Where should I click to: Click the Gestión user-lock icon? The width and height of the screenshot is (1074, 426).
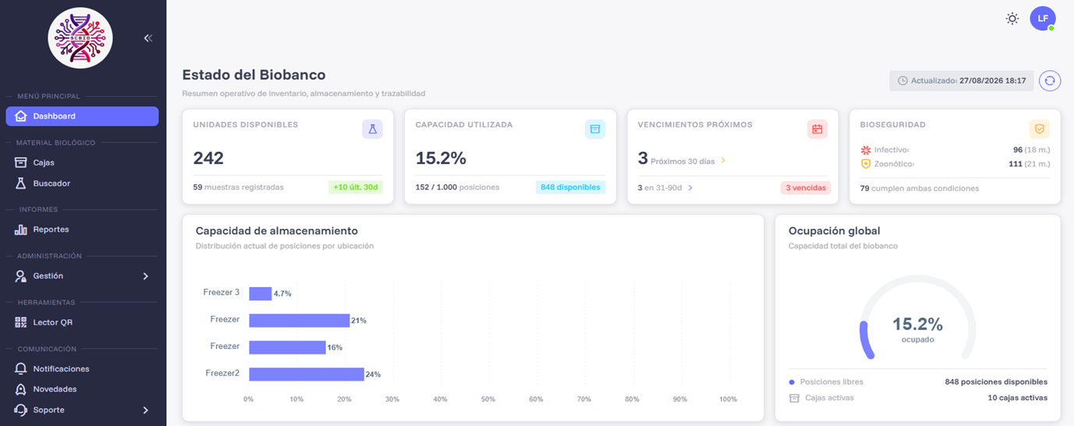21,276
